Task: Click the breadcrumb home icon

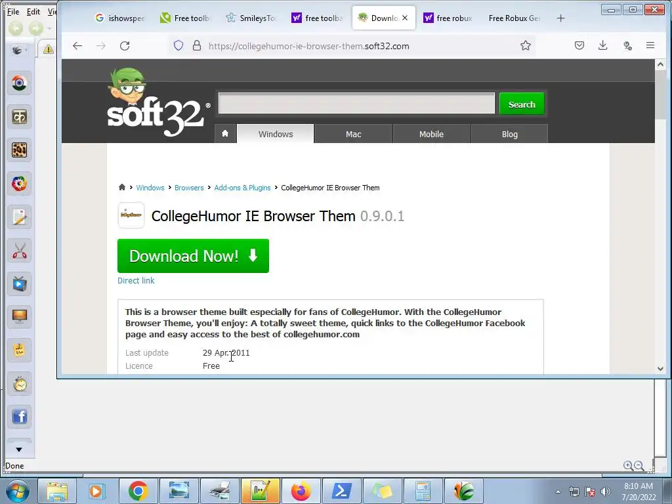Action: (x=121, y=187)
